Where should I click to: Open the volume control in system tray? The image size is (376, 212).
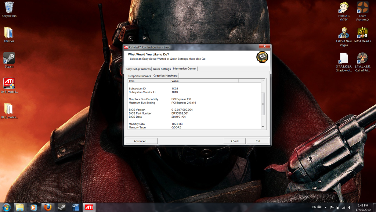point(350,207)
